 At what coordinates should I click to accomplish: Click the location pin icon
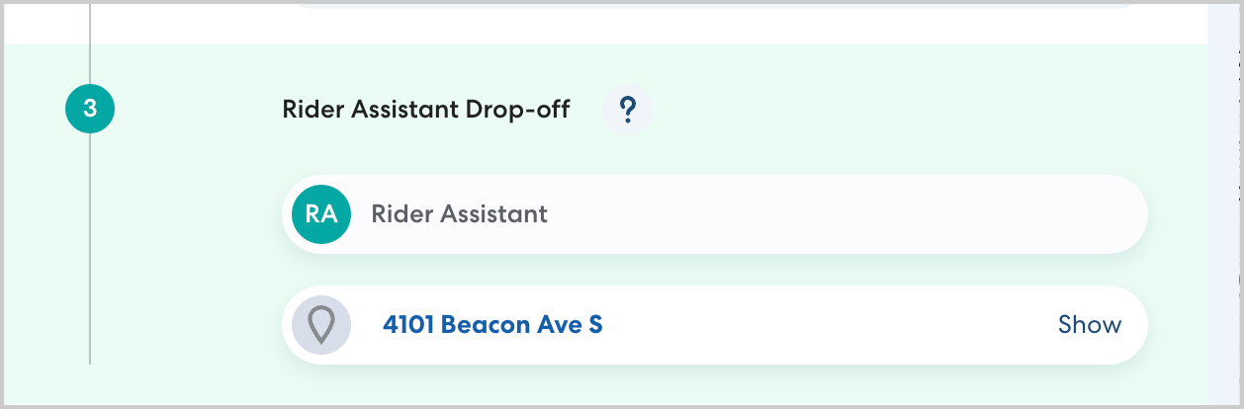[321, 325]
